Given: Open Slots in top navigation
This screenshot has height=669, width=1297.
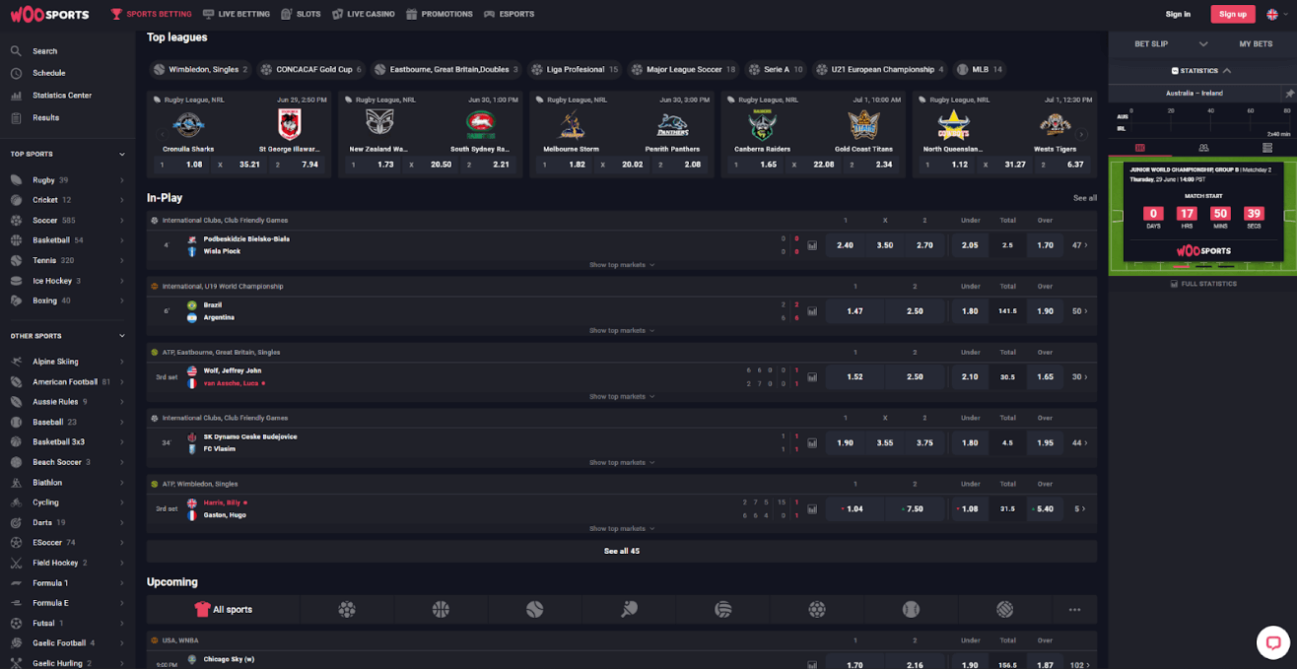Looking at the screenshot, I should click(301, 14).
